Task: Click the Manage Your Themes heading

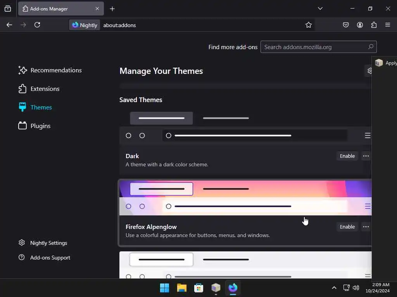Action: 161,71
